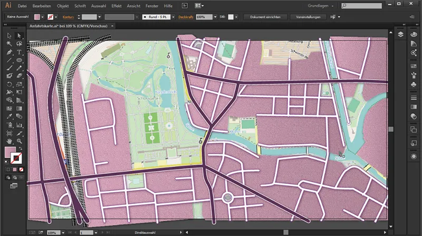Click the Voreinstellungen button
422x236 pixels.
[x=308, y=17]
